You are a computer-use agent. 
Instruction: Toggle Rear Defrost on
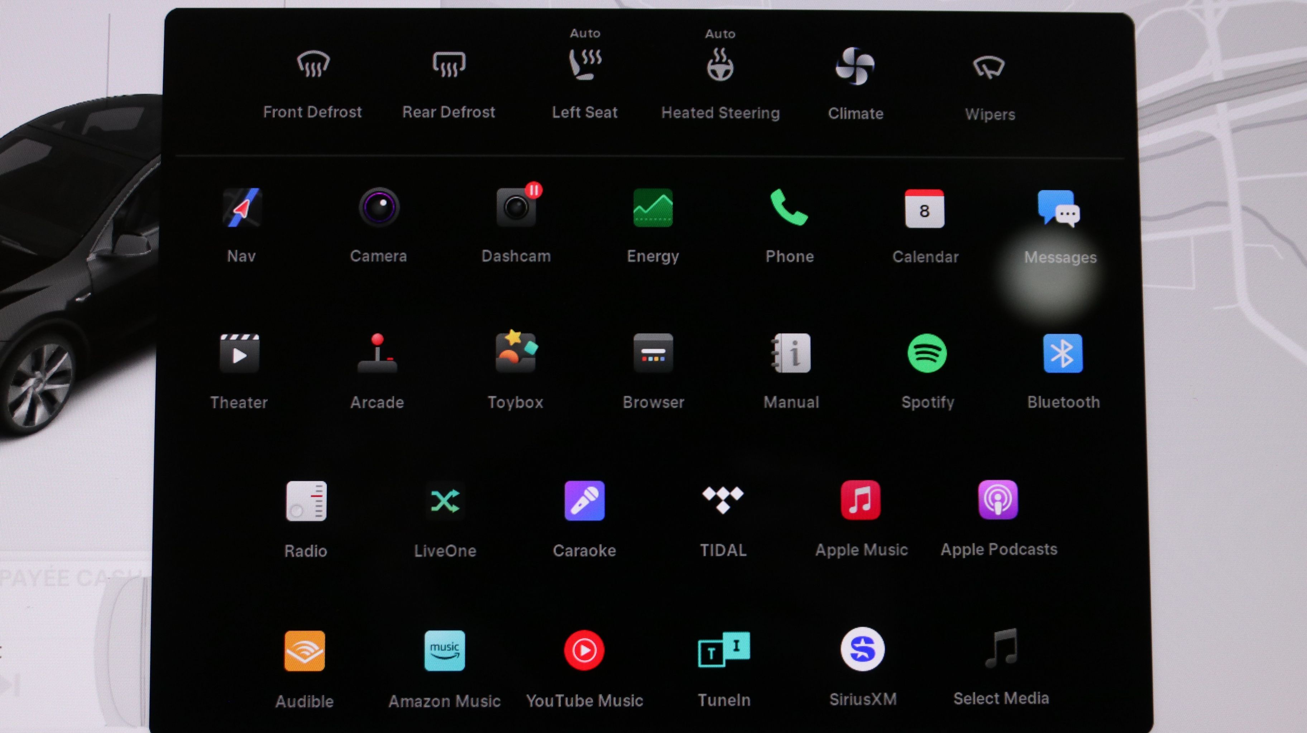(449, 65)
